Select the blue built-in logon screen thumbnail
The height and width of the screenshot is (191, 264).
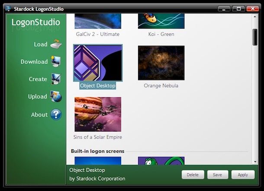click(x=98, y=161)
